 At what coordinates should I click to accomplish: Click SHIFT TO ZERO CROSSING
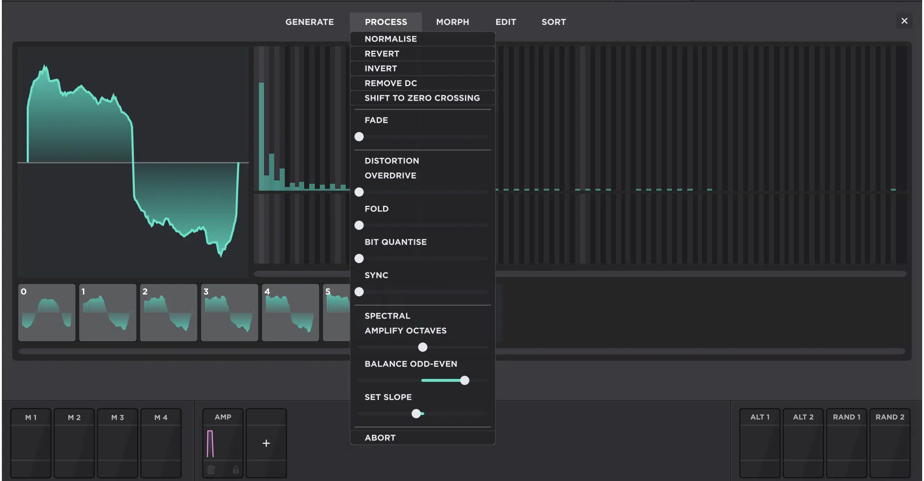[x=422, y=98]
